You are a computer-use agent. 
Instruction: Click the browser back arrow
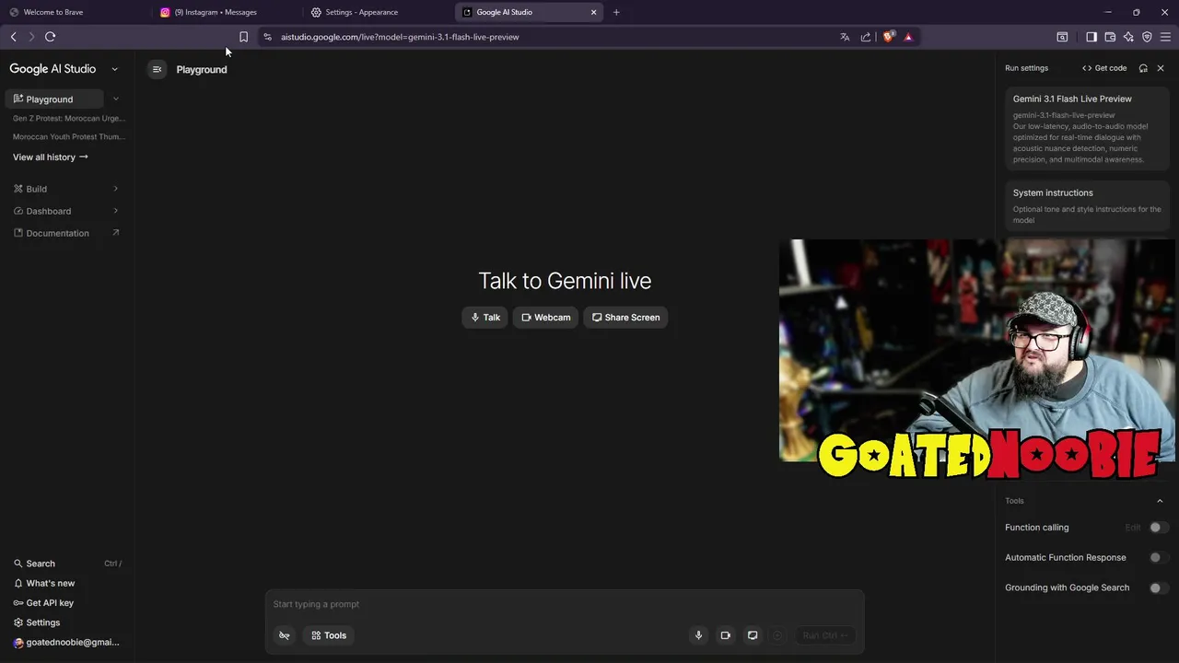pyautogui.click(x=13, y=37)
